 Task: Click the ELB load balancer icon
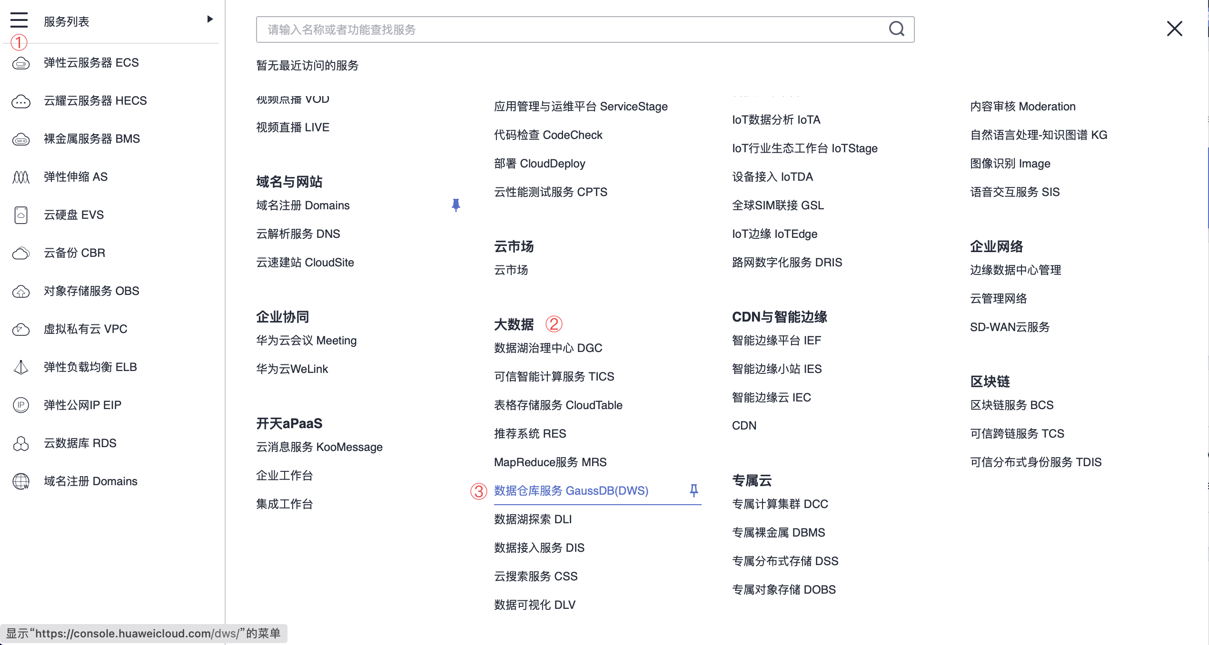pyautogui.click(x=21, y=367)
